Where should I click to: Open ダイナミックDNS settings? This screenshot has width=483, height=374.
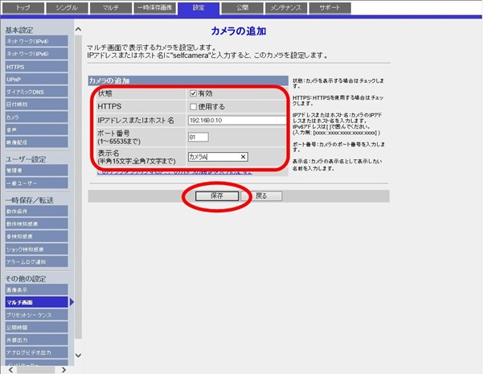click(36, 92)
